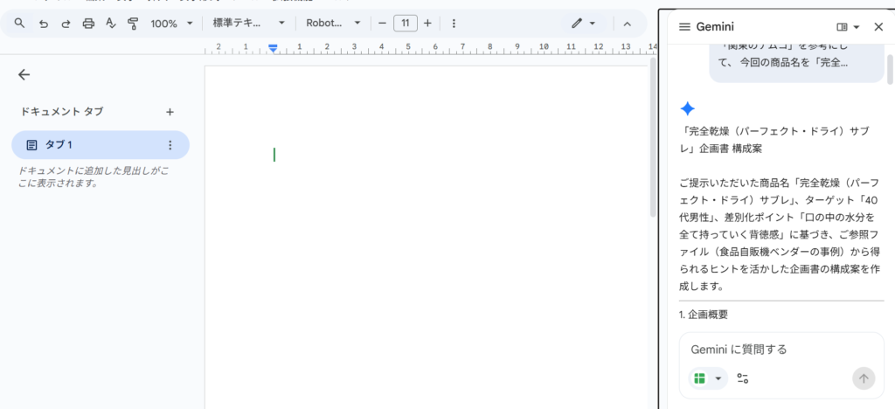Print the document using printer icon
The width and height of the screenshot is (895, 409).
click(x=88, y=24)
